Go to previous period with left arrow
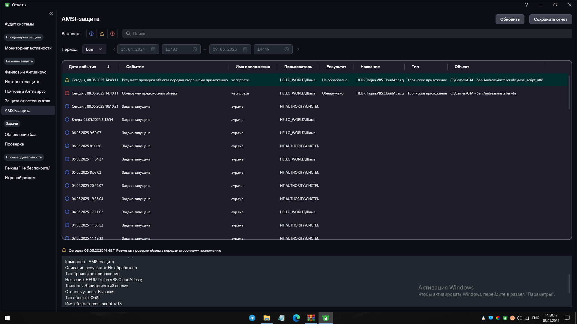Viewport: 577px width, 324px height. [x=114, y=49]
